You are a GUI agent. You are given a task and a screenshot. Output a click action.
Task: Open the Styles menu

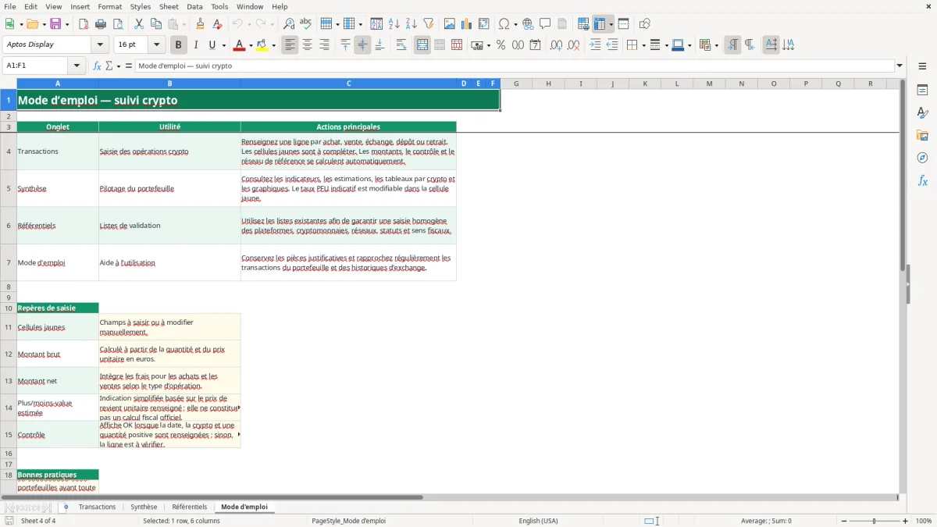pos(141,6)
